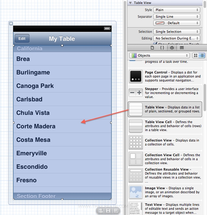Image resolution: width=207 pixels, height=215 pixels.
Task: Click the separator color swatch
Action: pyautogui.click(x=160, y=23)
